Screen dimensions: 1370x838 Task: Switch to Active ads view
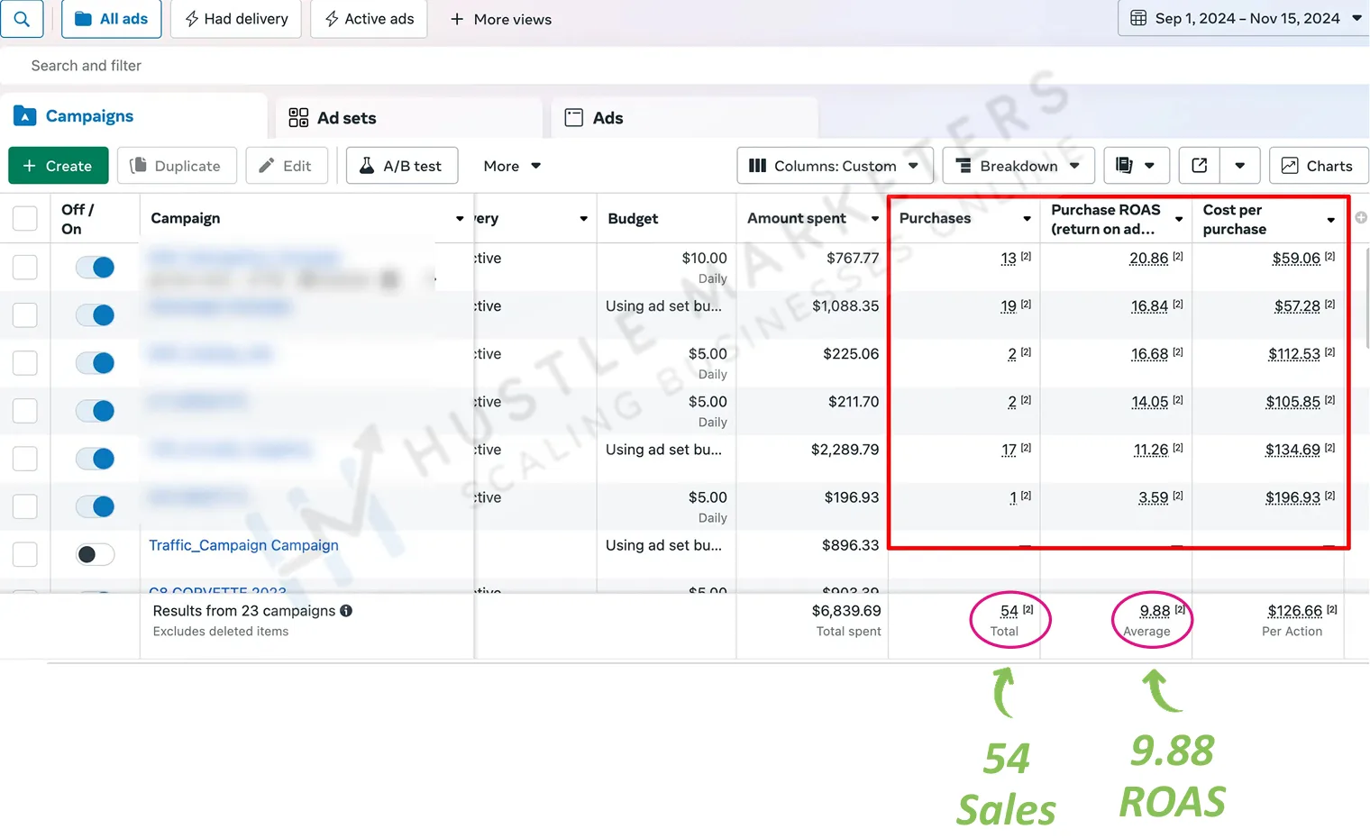[369, 19]
